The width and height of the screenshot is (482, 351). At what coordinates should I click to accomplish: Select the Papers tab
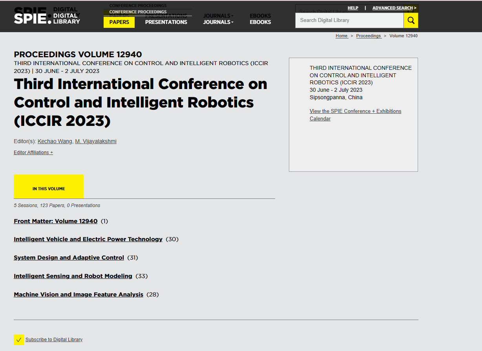(x=119, y=22)
